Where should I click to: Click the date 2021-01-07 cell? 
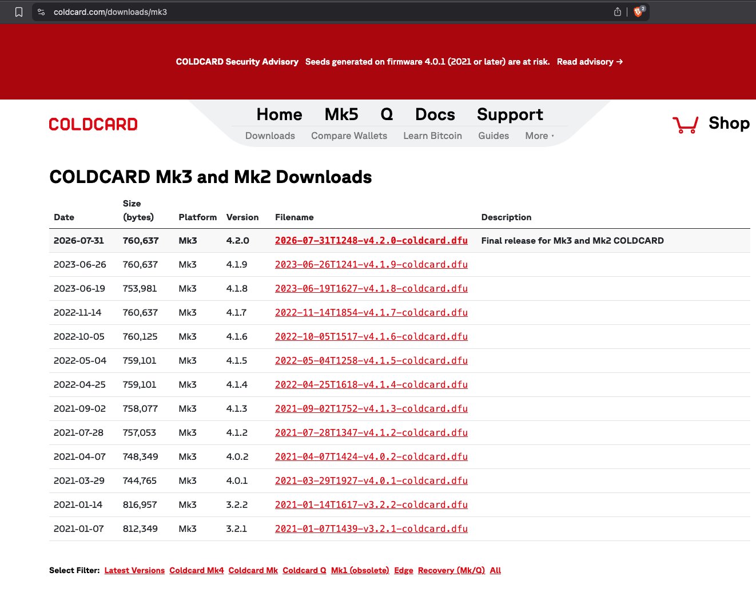(x=79, y=529)
